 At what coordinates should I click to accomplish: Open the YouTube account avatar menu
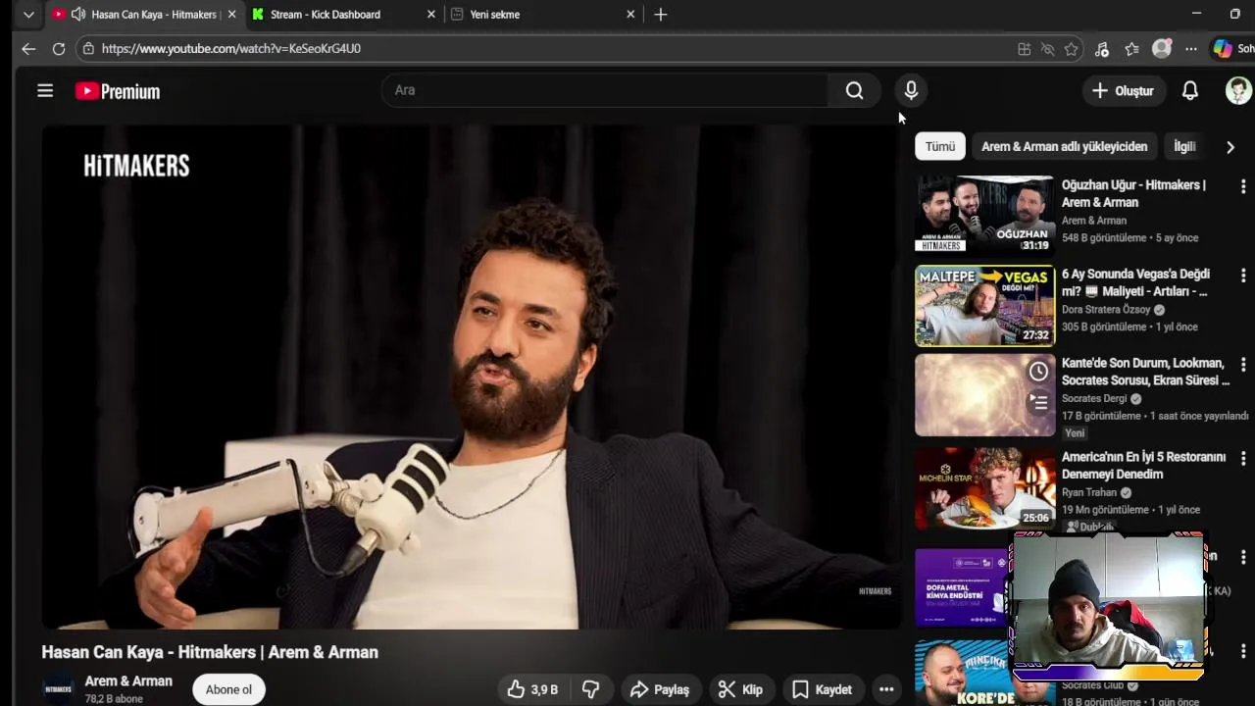click(x=1238, y=91)
